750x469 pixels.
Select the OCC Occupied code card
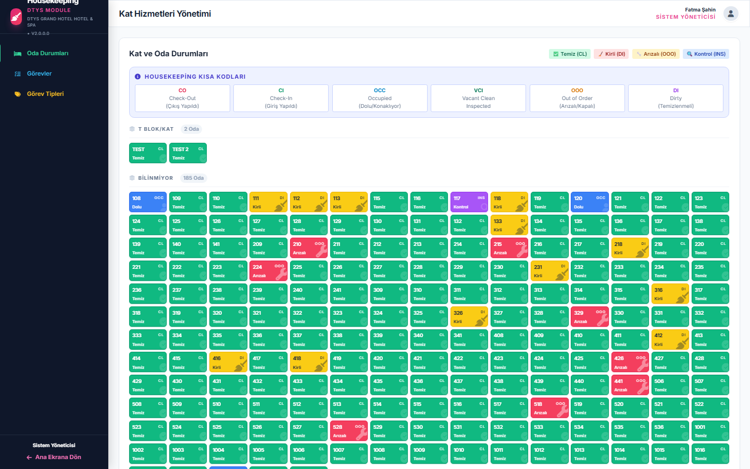click(380, 98)
